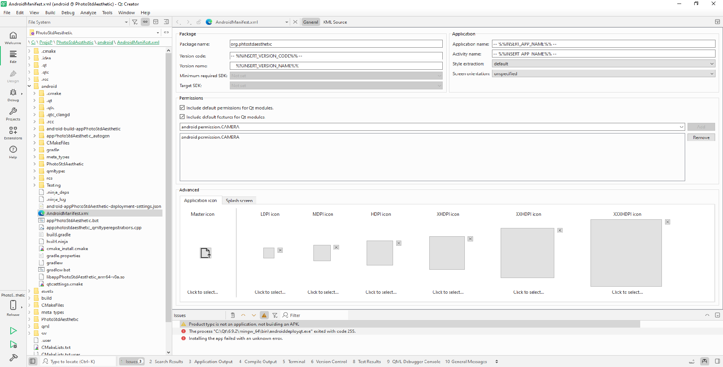Toggle show warnings in Issues

coord(264,315)
